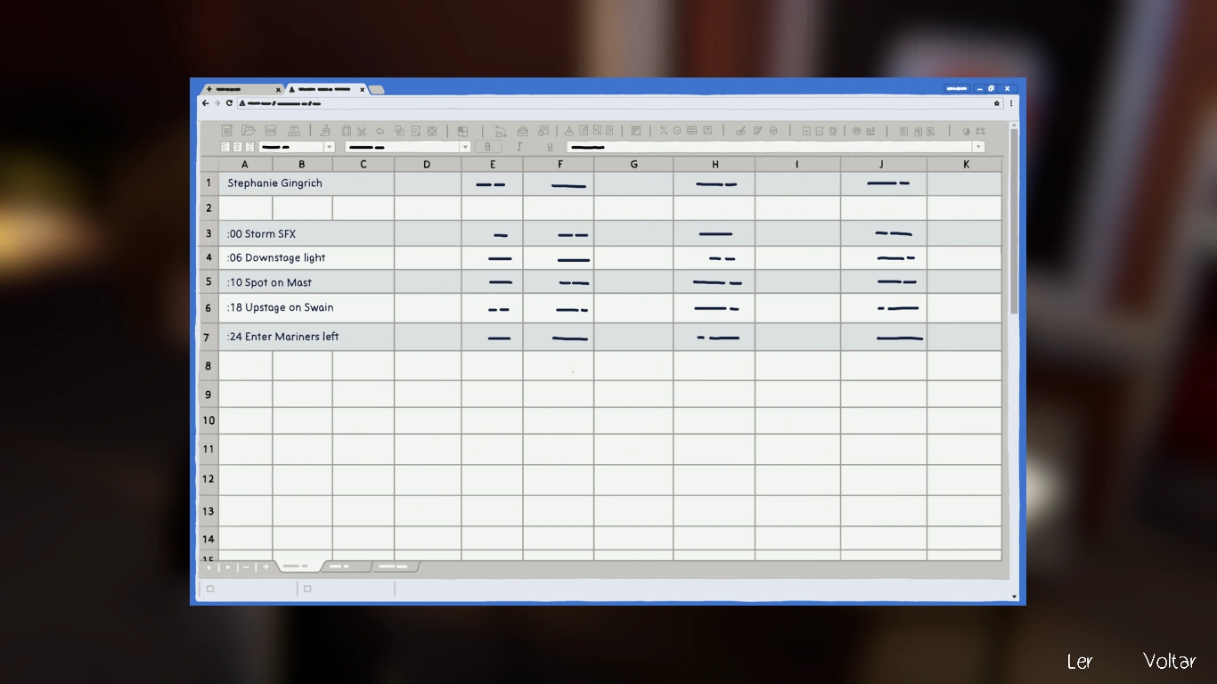Image resolution: width=1217 pixels, height=684 pixels.
Task: Click the Ler button
Action: (1080, 661)
